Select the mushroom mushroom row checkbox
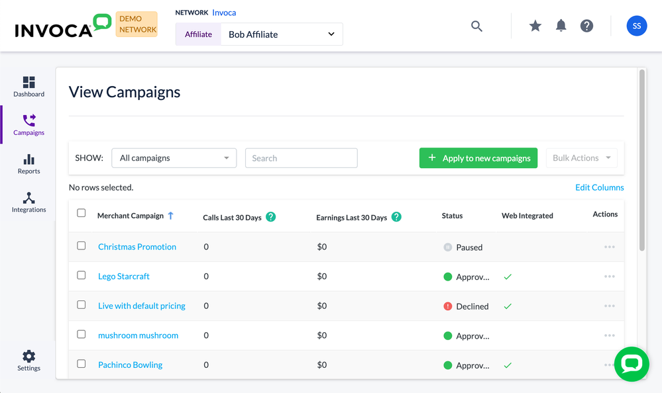This screenshot has width=662, height=393. pyautogui.click(x=82, y=334)
